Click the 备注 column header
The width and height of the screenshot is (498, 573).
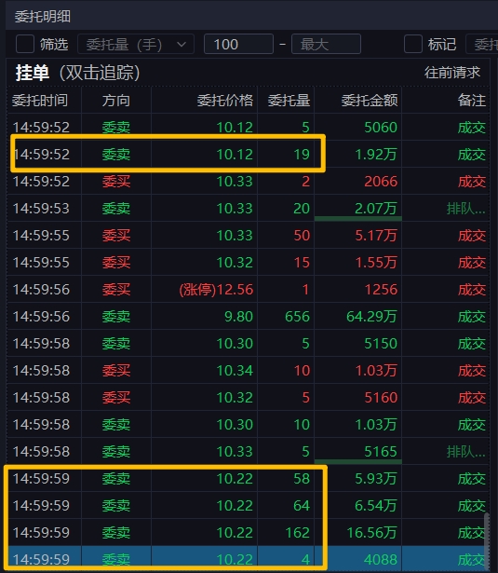pos(471,100)
